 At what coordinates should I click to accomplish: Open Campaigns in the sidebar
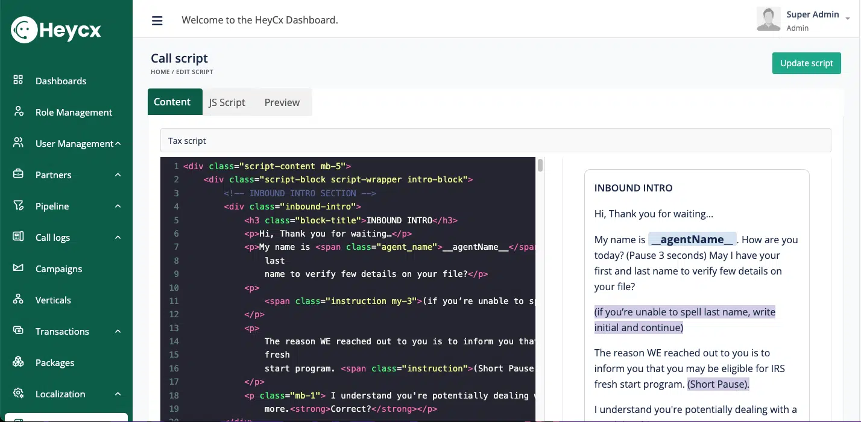point(58,268)
